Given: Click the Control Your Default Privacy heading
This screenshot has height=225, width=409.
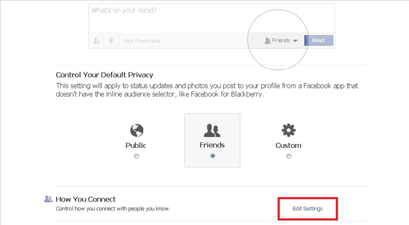Looking at the screenshot, I should pos(105,75).
